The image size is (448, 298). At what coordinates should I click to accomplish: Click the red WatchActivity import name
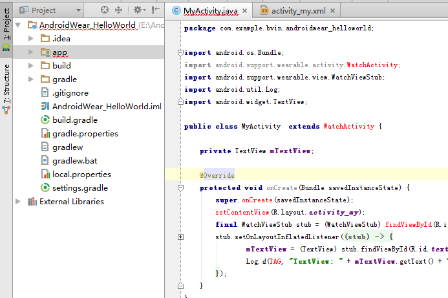tap(372, 65)
